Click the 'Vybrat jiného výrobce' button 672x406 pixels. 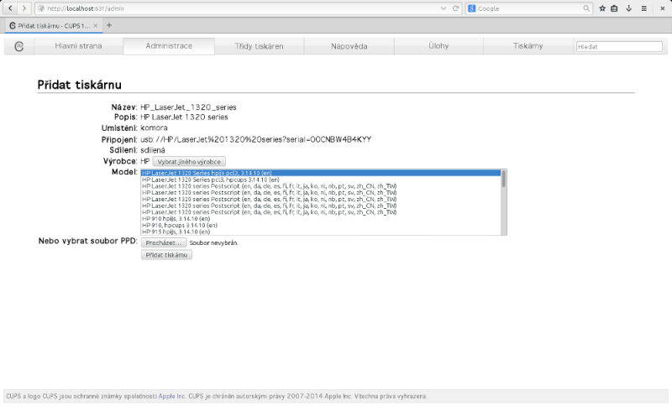189,160
